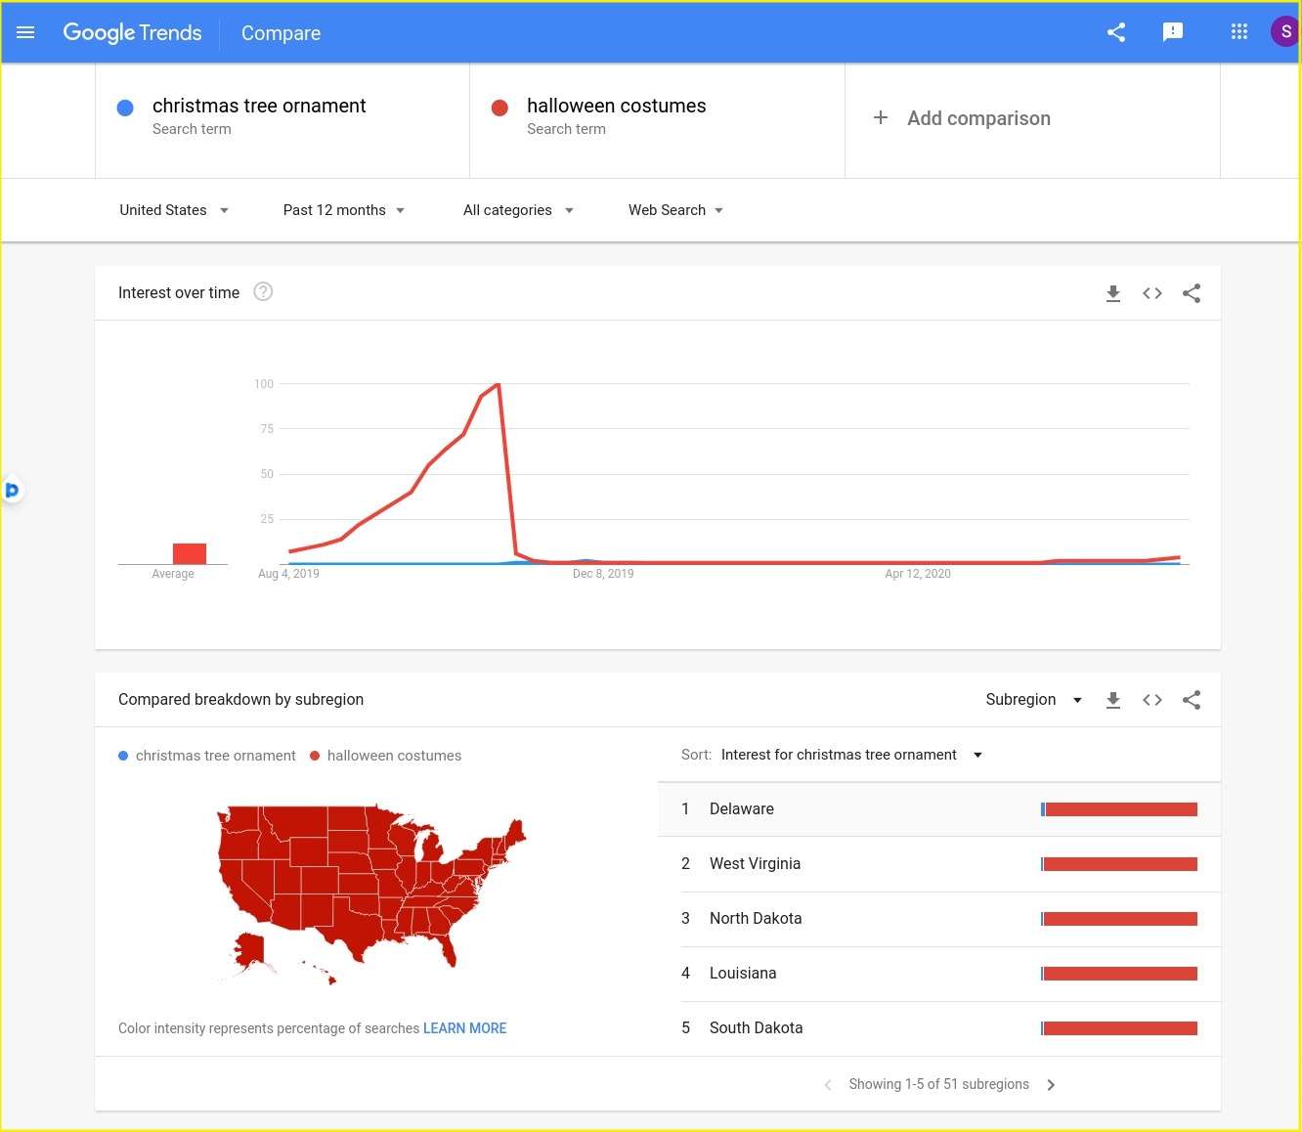Click the peak of halloween costumes line
This screenshot has height=1132, width=1302.
[x=499, y=384]
